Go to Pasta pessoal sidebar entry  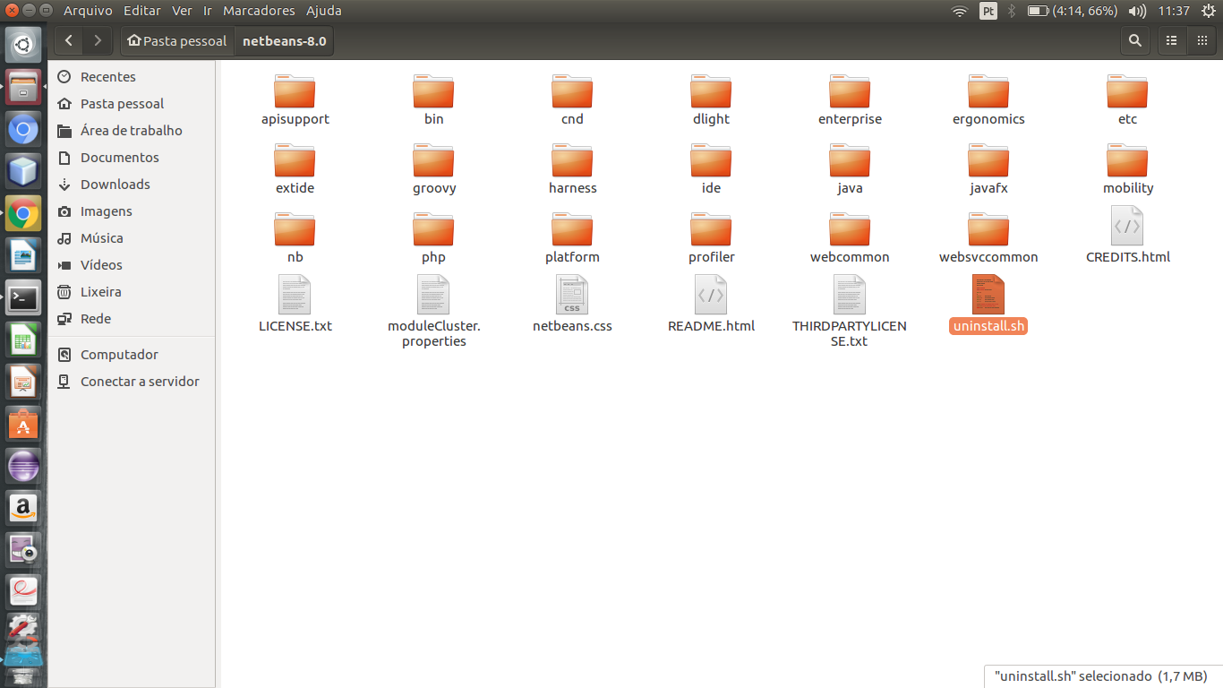point(132,104)
